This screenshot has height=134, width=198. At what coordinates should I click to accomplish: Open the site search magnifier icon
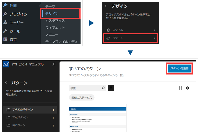[54, 64]
